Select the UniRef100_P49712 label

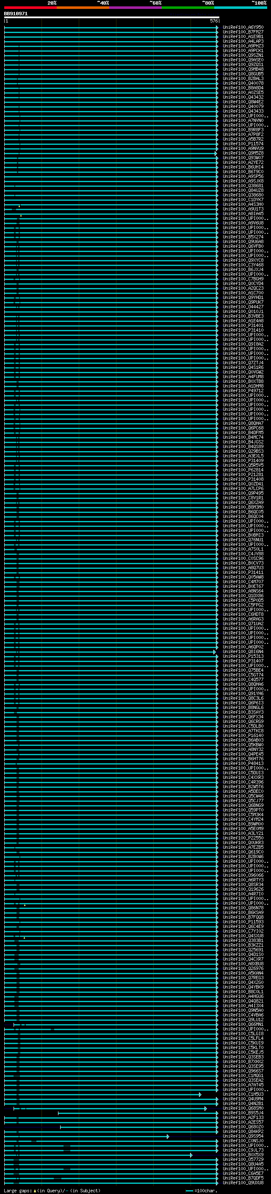243,391
